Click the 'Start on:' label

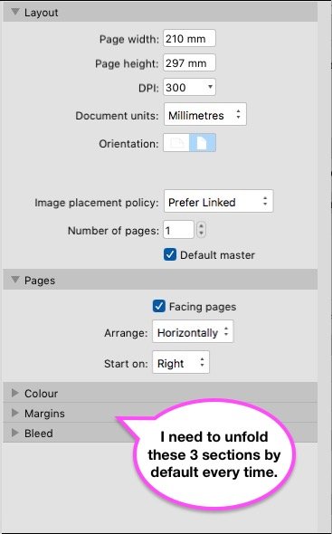[126, 364]
